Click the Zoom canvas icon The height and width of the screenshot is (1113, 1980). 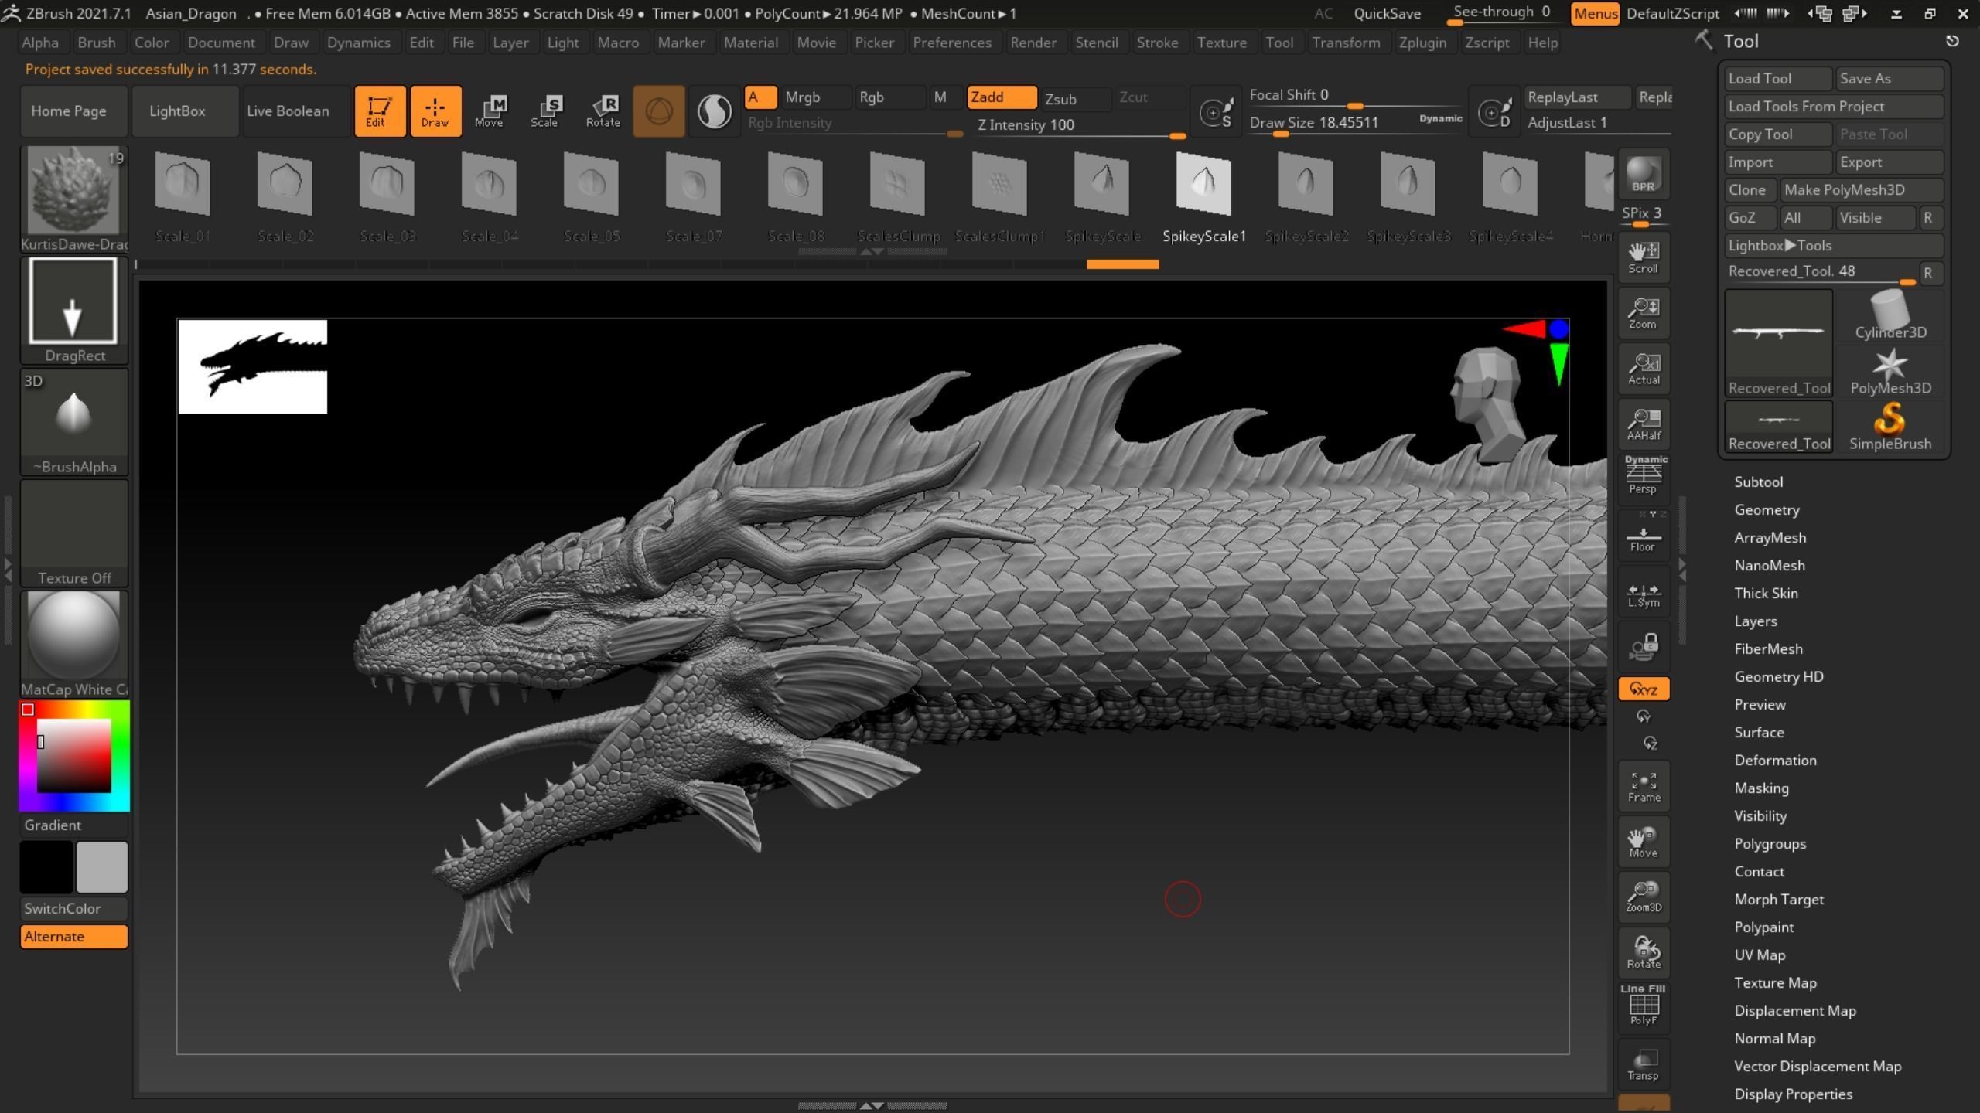tap(1644, 313)
